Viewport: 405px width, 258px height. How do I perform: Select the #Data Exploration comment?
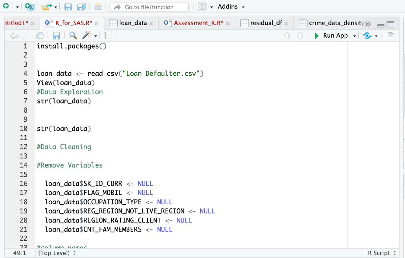70,92
